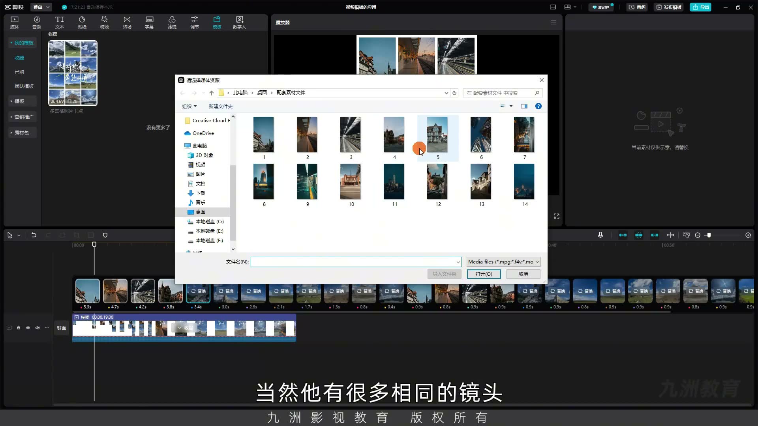
Task: Click the microphone record icon
Action: pyautogui.click(x=600, y=235)
